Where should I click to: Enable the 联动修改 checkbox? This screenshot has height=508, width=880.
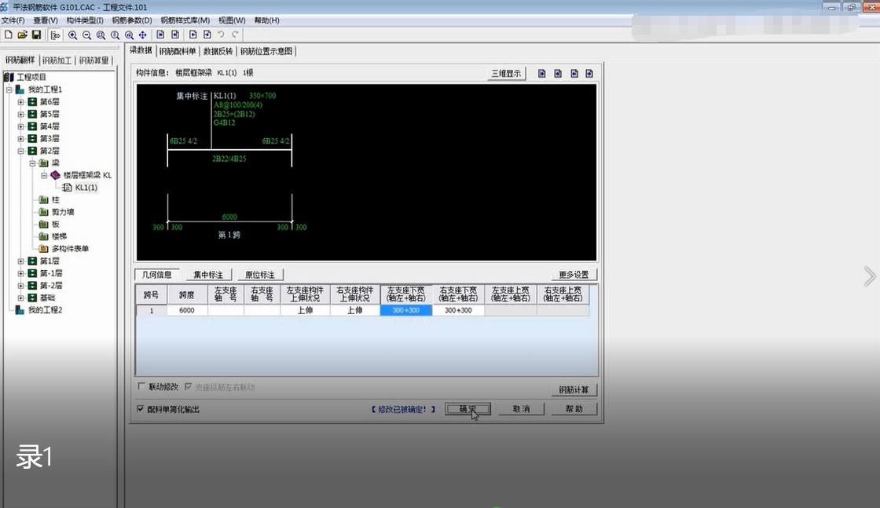tap(141, 386)
